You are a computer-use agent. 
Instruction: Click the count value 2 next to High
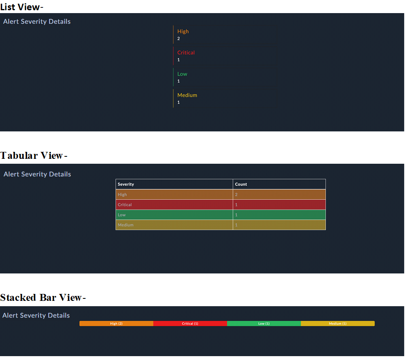178,38
